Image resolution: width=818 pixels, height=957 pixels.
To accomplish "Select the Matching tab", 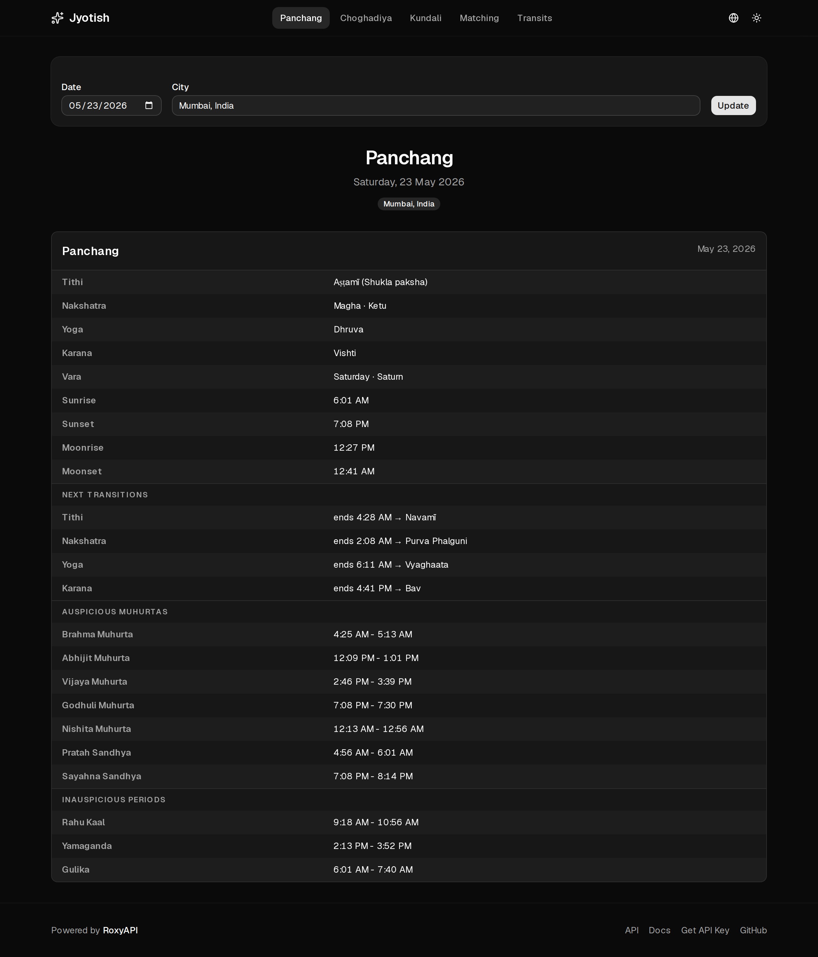I will pyautogui.click(x=479, y=18).
